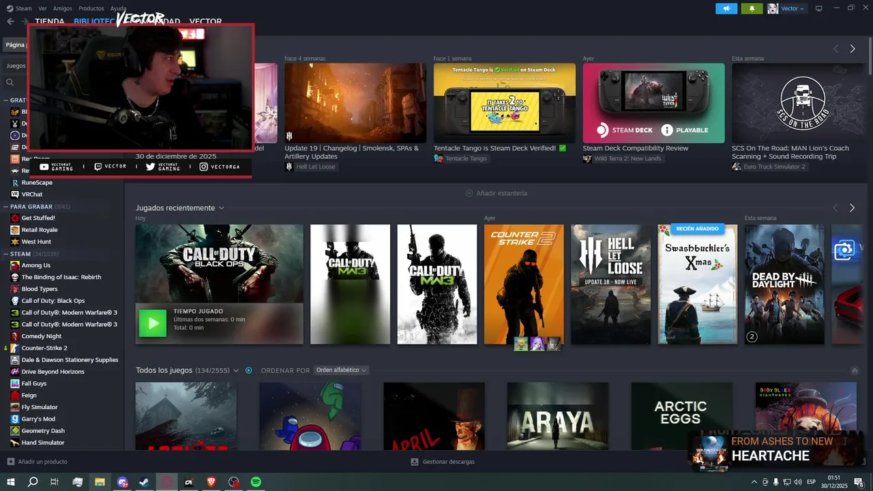Viewport: 873px width, 491px height.
Task: Open the Steam announcements megaphone button
Action: (x=726, y=8)
